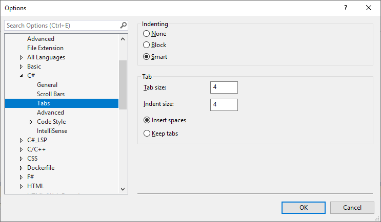Click the Help question mark icon
Screen dimensions: 381x222
point(345,8)
